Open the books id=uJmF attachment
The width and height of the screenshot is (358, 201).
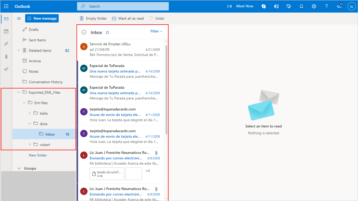107,174
